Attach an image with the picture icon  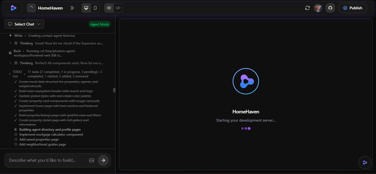(92, 160)
